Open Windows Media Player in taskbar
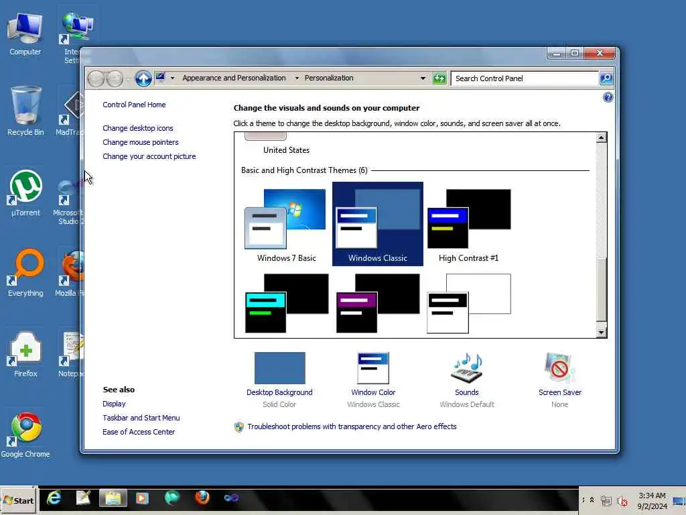 pyautogui.click(x=142, y=498)
